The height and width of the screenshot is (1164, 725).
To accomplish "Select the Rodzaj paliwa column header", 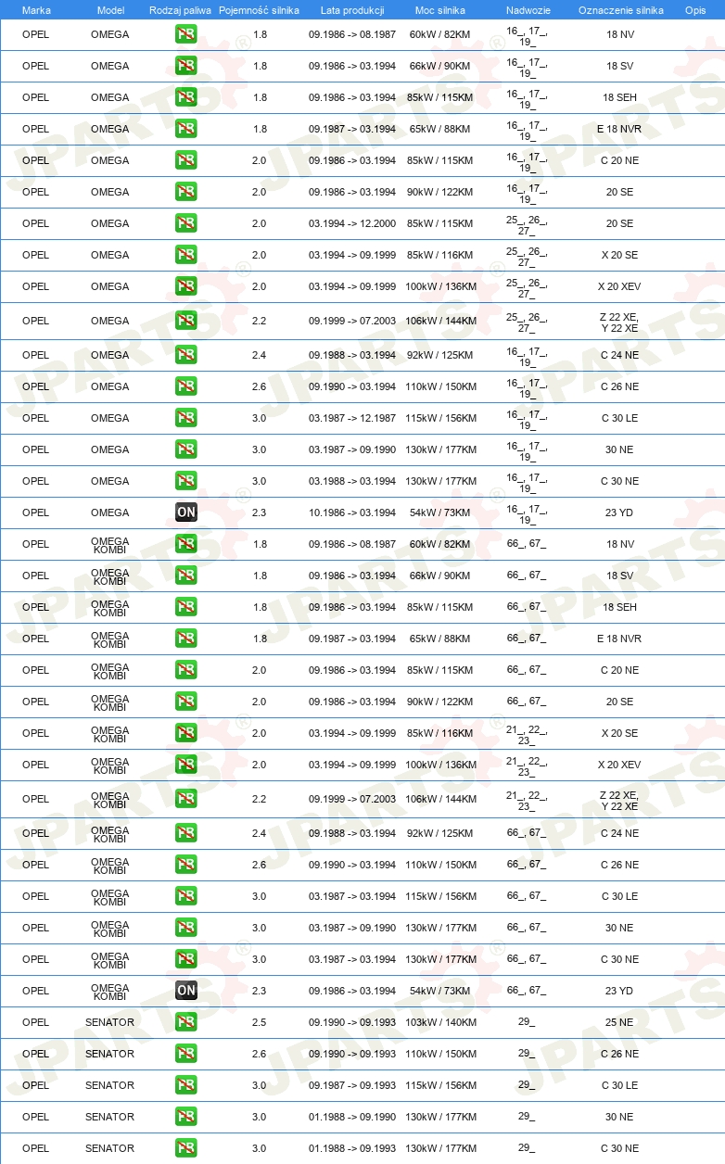I will [181, 10].
